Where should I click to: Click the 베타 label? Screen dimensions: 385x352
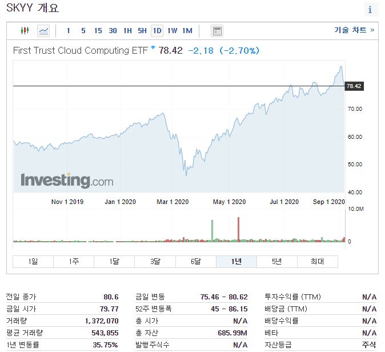(271, 333)
